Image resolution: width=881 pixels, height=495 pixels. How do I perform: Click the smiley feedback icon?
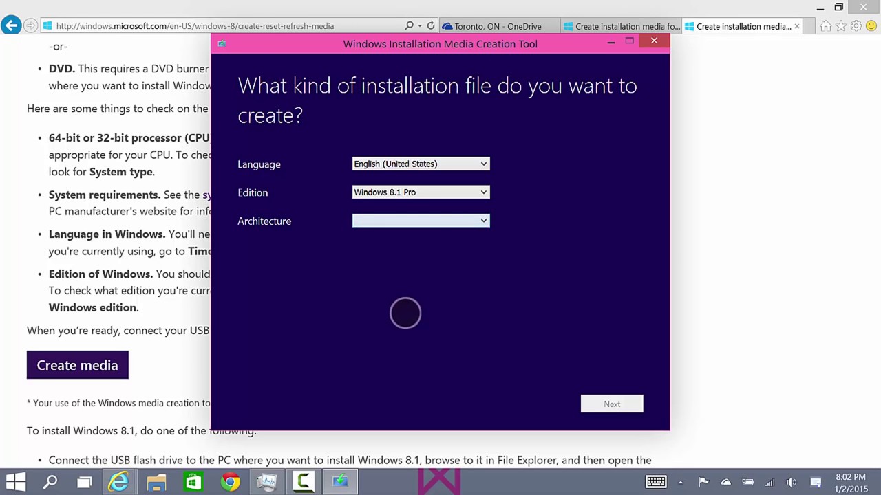click(x=871, y=26)
